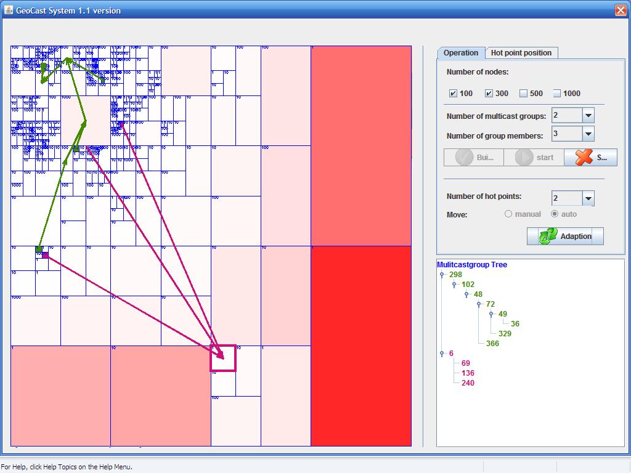Switch to the Hot point position tab
The height and width of the screenshot is (473, 631).
pos(521,53)
